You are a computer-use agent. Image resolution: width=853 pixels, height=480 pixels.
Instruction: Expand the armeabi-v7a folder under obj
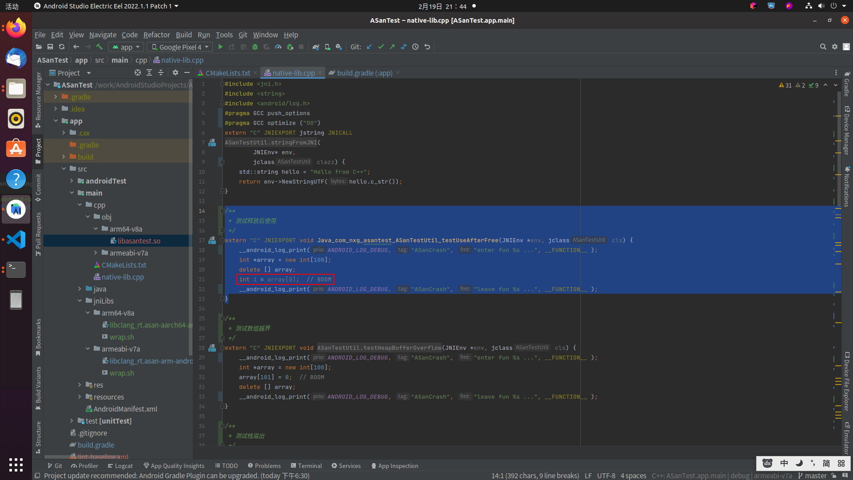[x=96, y=253]
